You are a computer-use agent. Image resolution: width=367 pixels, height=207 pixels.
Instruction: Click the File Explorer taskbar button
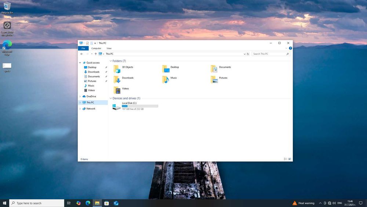pyautogui.click(x=97, y=203)
